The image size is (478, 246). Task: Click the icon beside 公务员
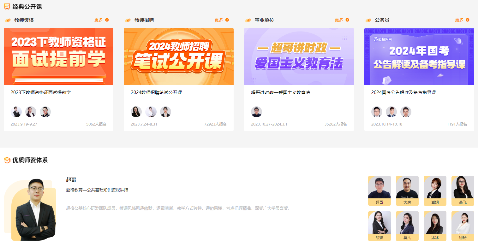(x=368, y=20)
